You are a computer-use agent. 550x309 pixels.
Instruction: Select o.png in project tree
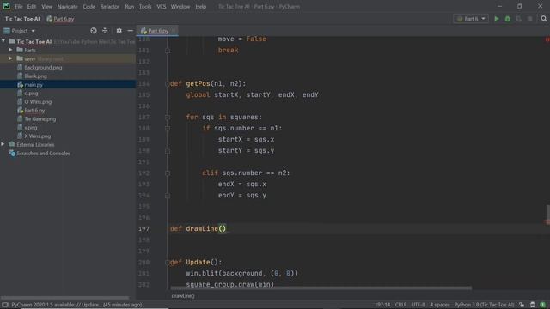[31, 94]
